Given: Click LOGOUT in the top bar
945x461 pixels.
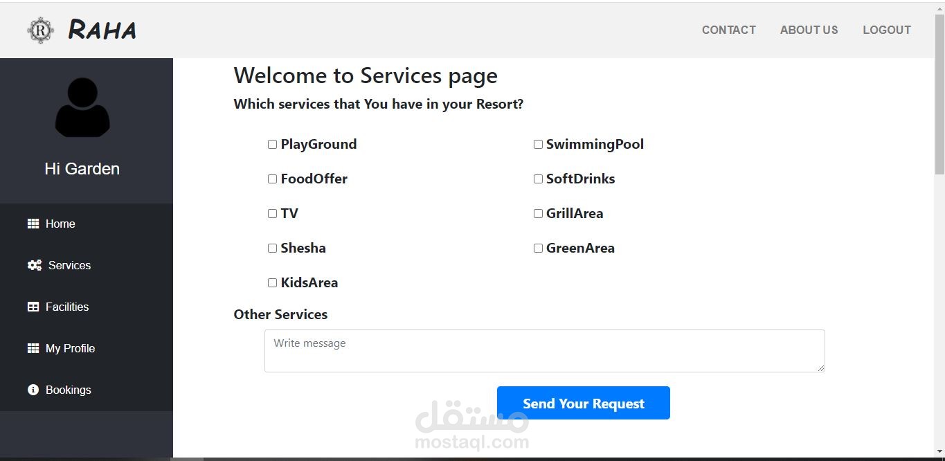Looking at the screenshot, I should point(887,30).
